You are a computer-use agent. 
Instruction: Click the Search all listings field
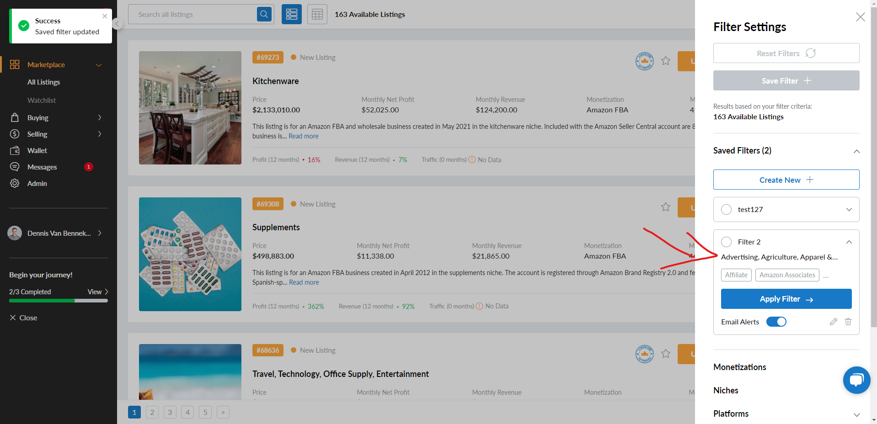pos(192,15)
